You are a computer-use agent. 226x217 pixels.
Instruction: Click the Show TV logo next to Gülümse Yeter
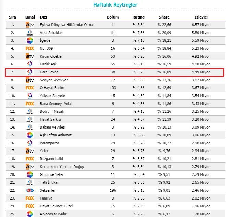click(x=30, y=174)
